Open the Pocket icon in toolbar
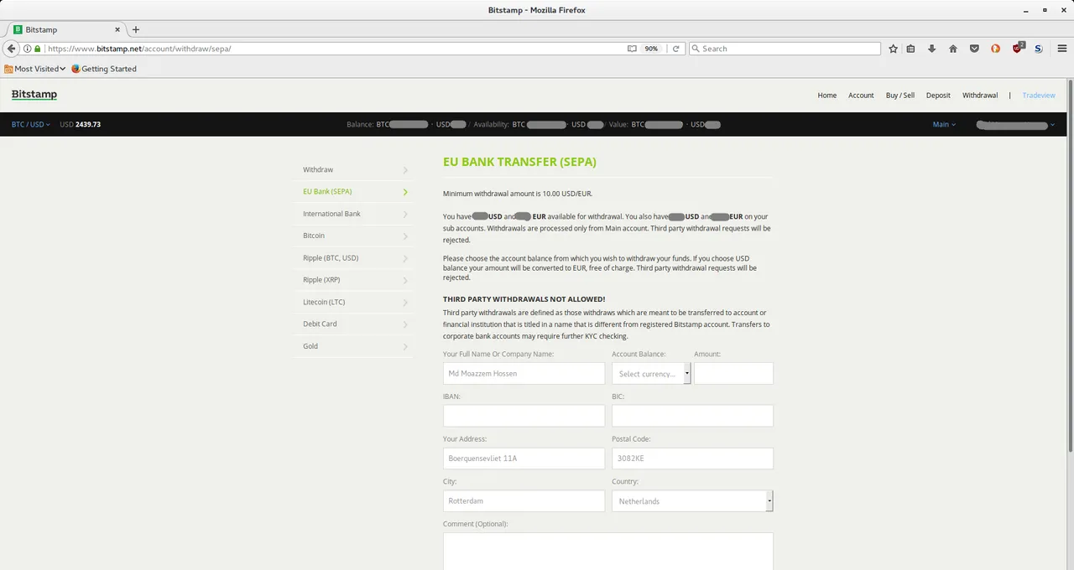The width and height of the screenshot is (1074, 570). (x=974, y=49)
